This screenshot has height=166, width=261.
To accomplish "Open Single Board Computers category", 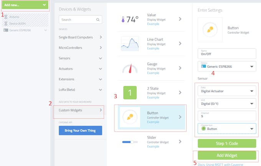I will [x=80, y=37].
